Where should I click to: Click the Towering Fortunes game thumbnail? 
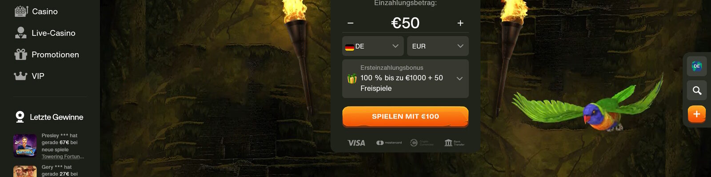[25, 146]
